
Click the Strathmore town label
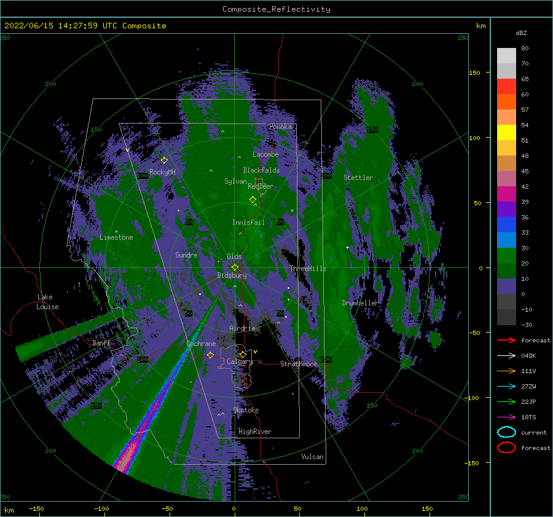(x=299, y=364)
